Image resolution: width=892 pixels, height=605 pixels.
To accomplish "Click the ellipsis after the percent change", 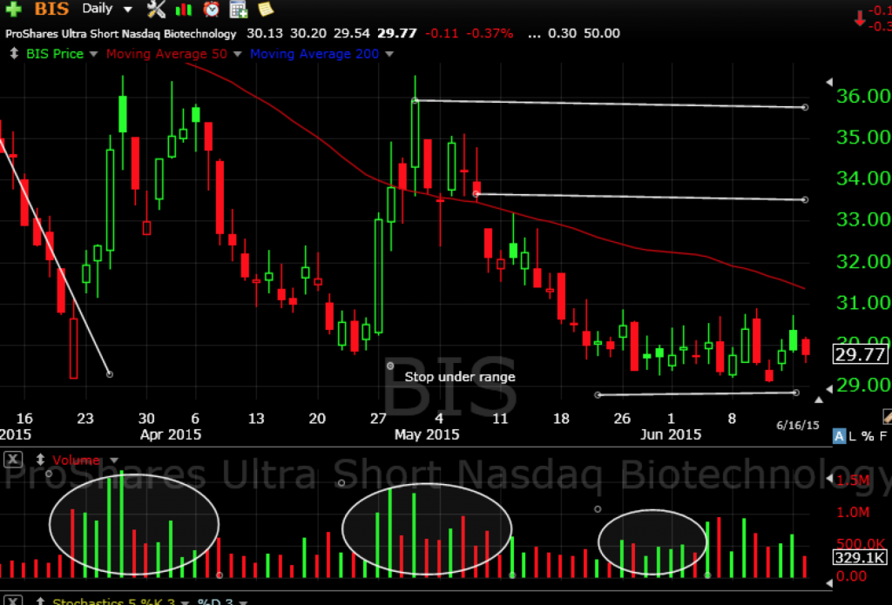I will click(534, 34).
